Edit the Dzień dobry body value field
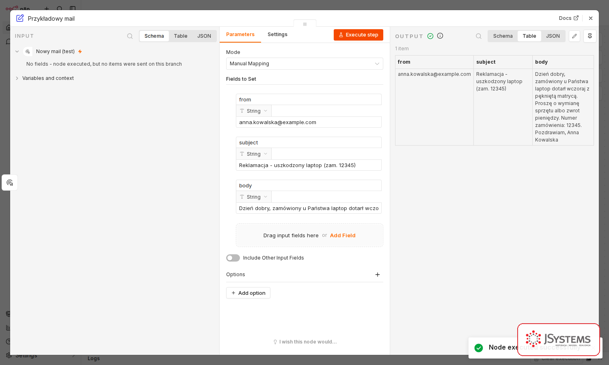 [309, 208]
